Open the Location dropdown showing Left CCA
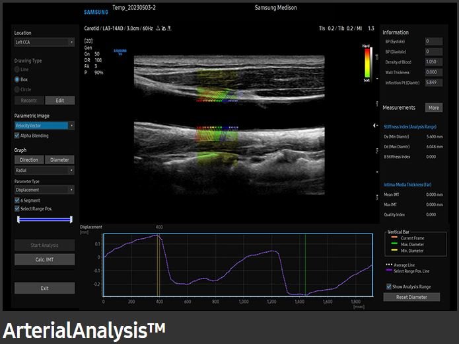The image size is (459, 344). [44, 42]
